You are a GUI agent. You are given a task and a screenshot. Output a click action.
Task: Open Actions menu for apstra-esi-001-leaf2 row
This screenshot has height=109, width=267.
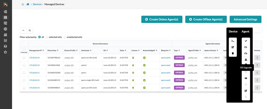257,58
